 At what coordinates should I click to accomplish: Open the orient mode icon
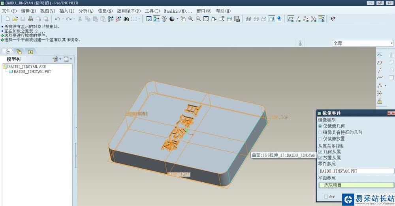[164, 19]
